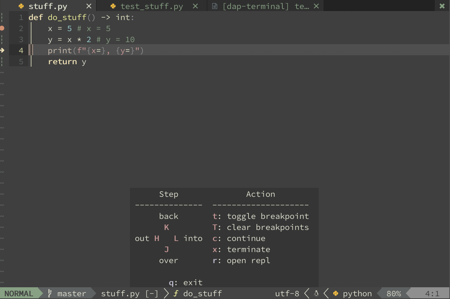Click the Python icon on test_stuff.py tab
The width and height of the screenshot is (450, 299).
[x=113, y=6]
